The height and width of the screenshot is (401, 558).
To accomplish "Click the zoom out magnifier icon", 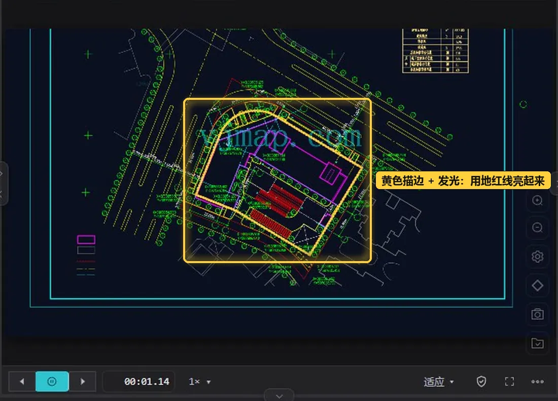I will coord(537,227).
